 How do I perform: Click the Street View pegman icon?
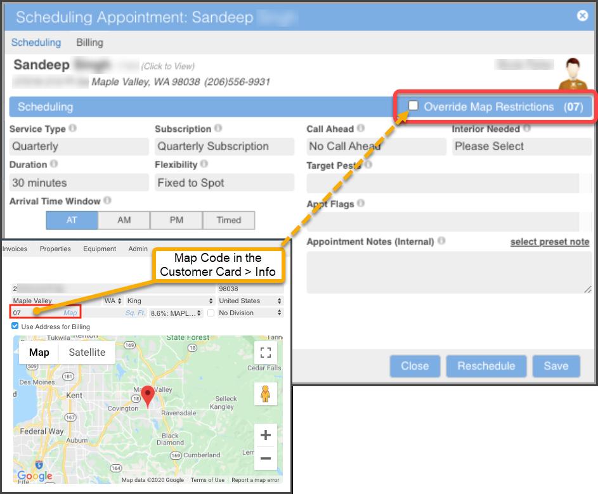point(266,394)
